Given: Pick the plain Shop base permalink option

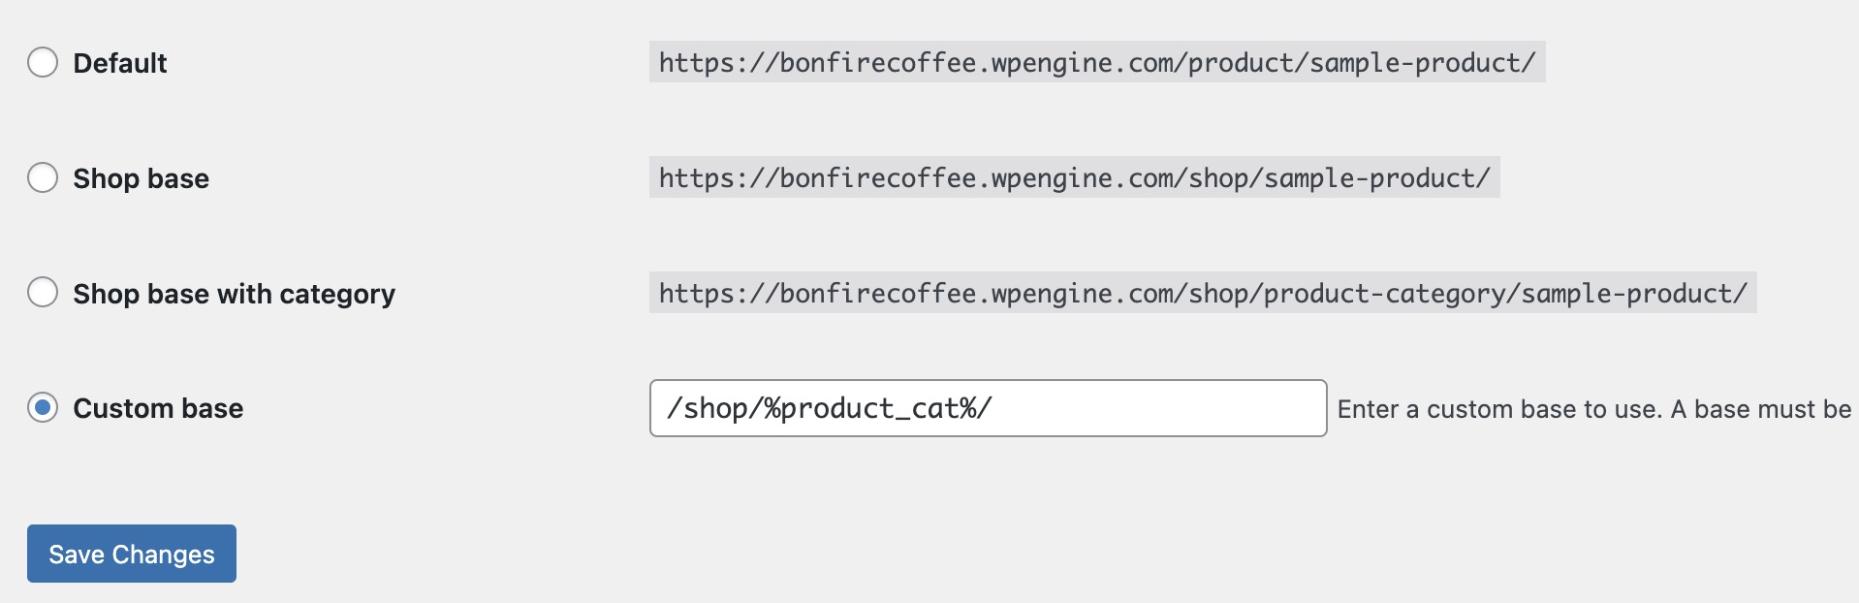Looking at the screenshot, I should [43, 178].
